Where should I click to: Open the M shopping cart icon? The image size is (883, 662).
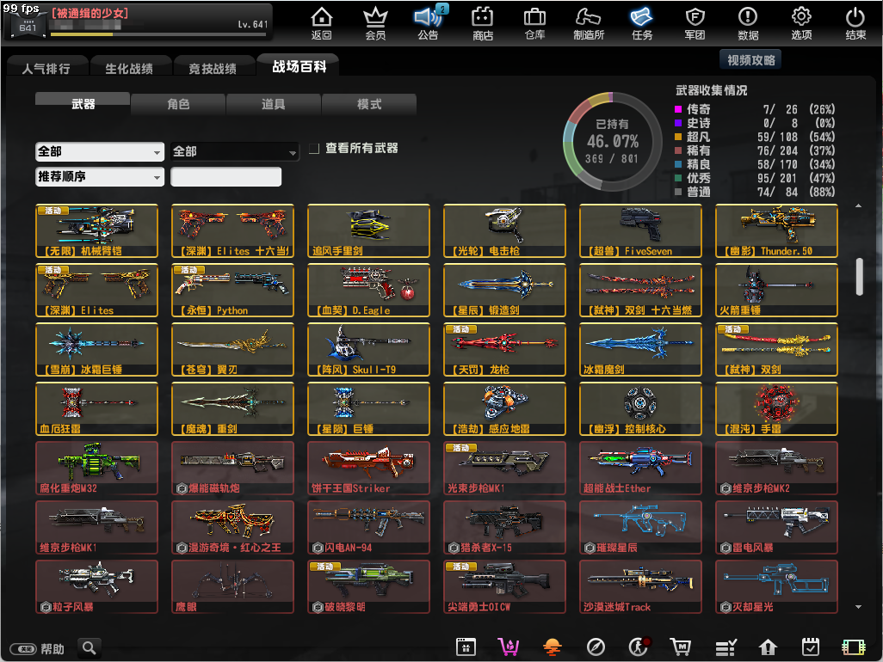681,647
